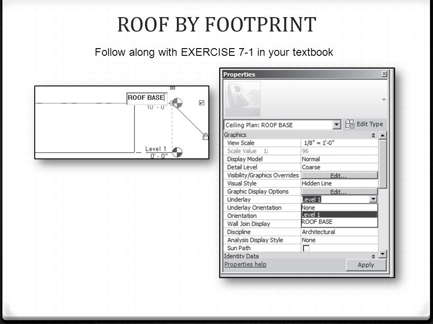The height and width of the screenshot is (324, 433).
Task: Choose None in Underlay list
Action: coord(339,208)
